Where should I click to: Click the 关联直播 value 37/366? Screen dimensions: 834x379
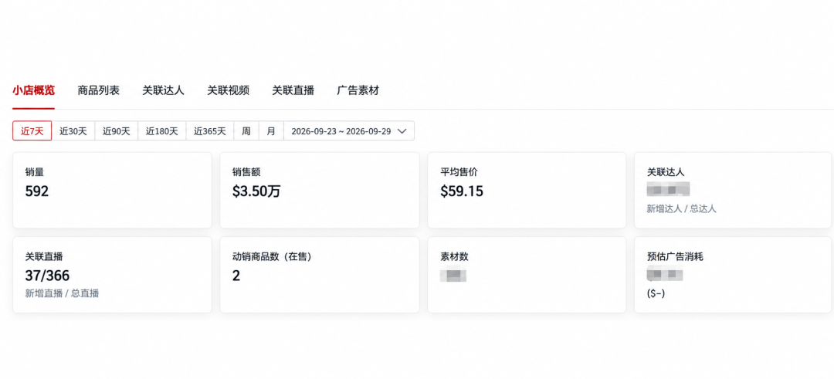(x=47, y=276)
